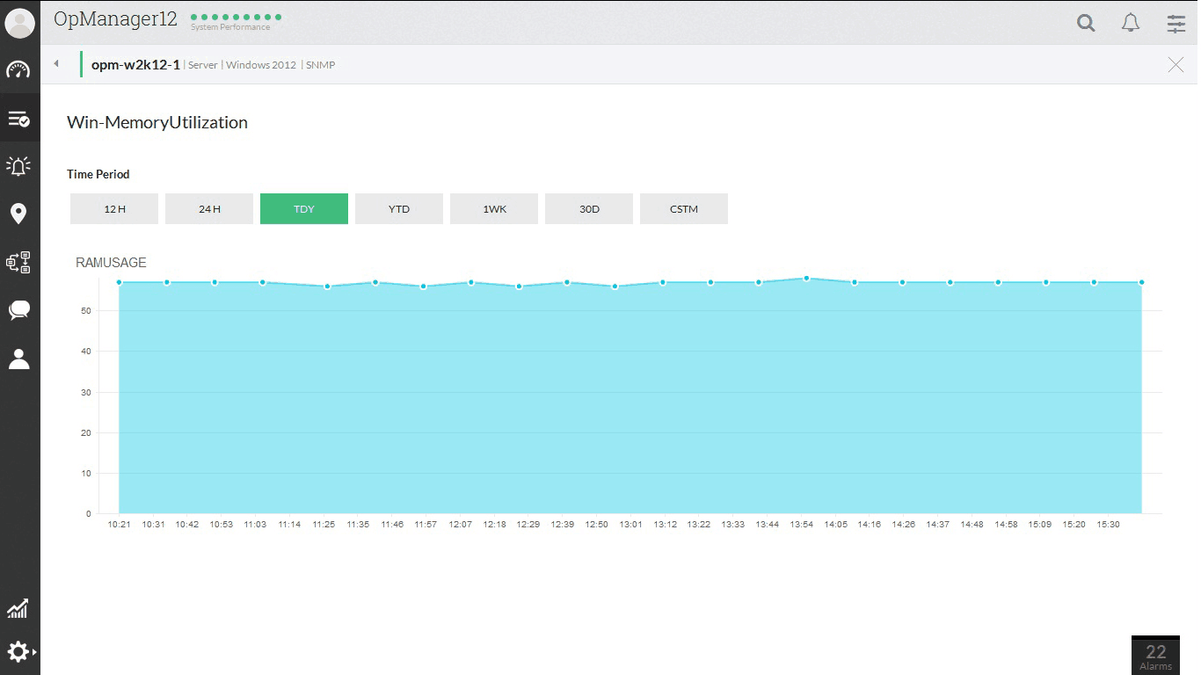1201x675 pixels.
Task: Select the inventory checklist sidebar icon
Action: (x=18, y=118)
